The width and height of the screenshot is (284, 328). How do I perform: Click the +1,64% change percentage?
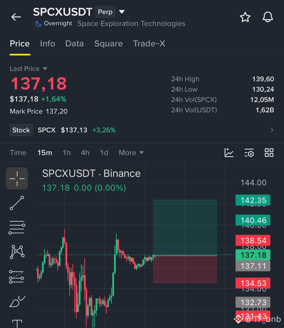pos(54,99)
